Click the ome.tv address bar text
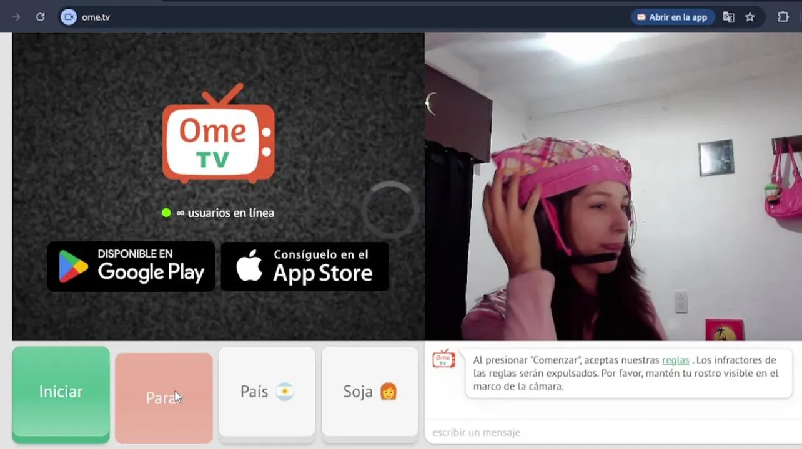Viewport: 802px width, 449px height. coord(96,17)
